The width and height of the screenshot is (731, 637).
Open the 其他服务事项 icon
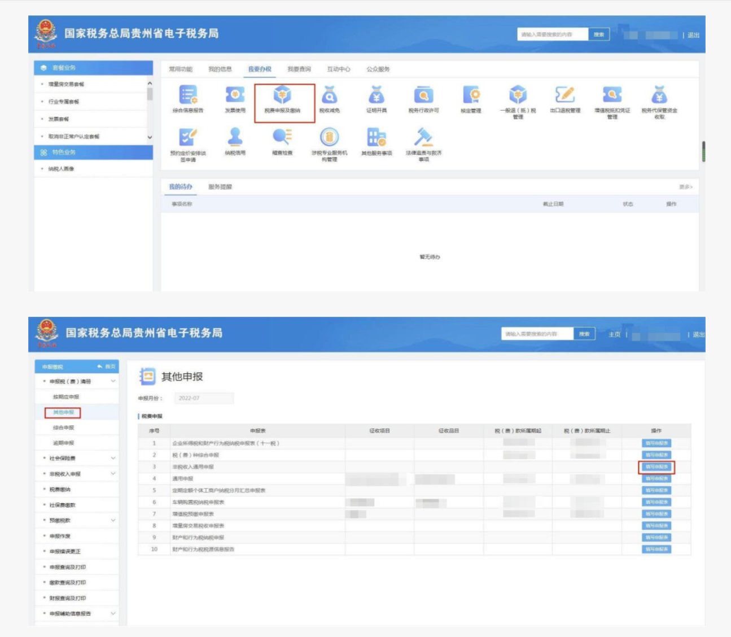(377, 138)
